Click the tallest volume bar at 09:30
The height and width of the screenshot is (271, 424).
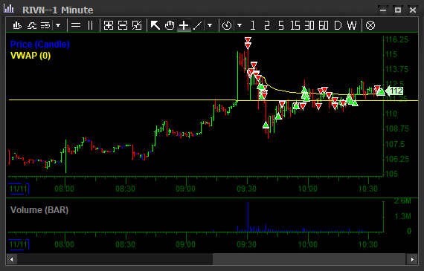coord(248,217)
